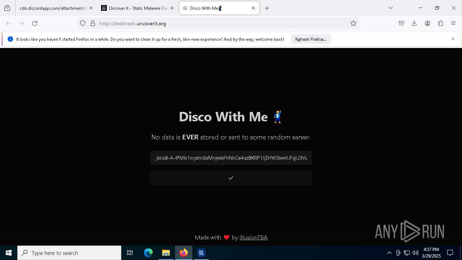This screenshot has width=462, height=260.
Task: Switch to Uncover it Static Malware tab
Action: 138,8
